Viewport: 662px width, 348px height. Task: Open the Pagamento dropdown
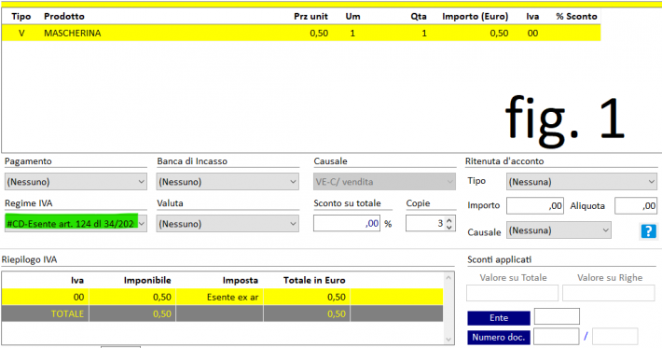point(76,182)
